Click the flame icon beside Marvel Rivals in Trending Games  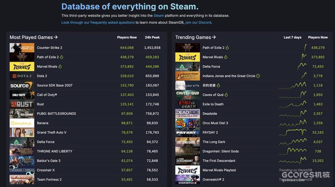[226, 57]
